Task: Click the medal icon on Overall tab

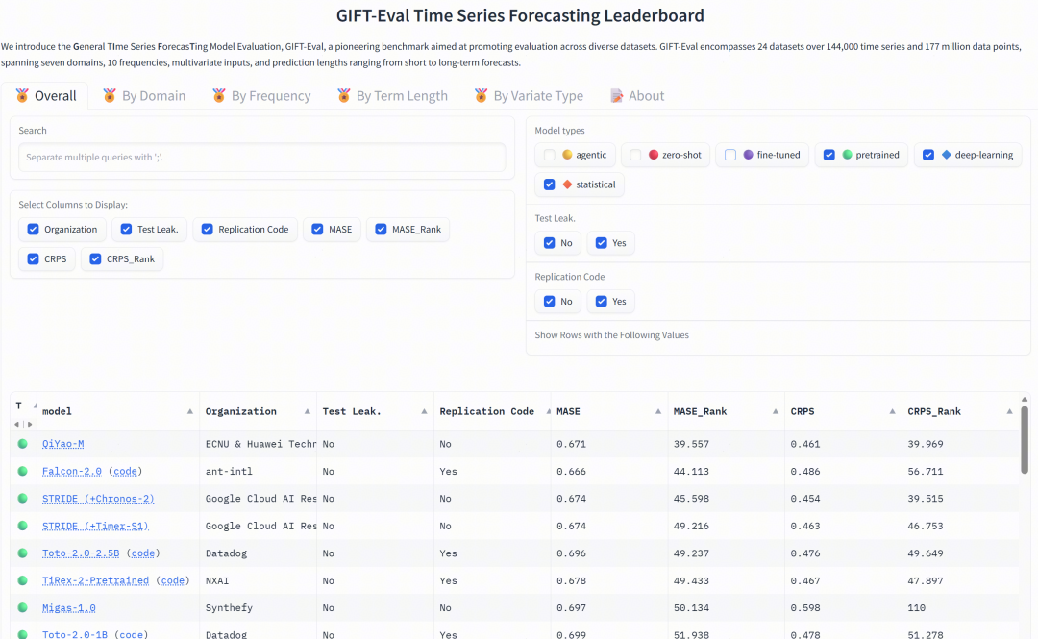Action: 22,95
